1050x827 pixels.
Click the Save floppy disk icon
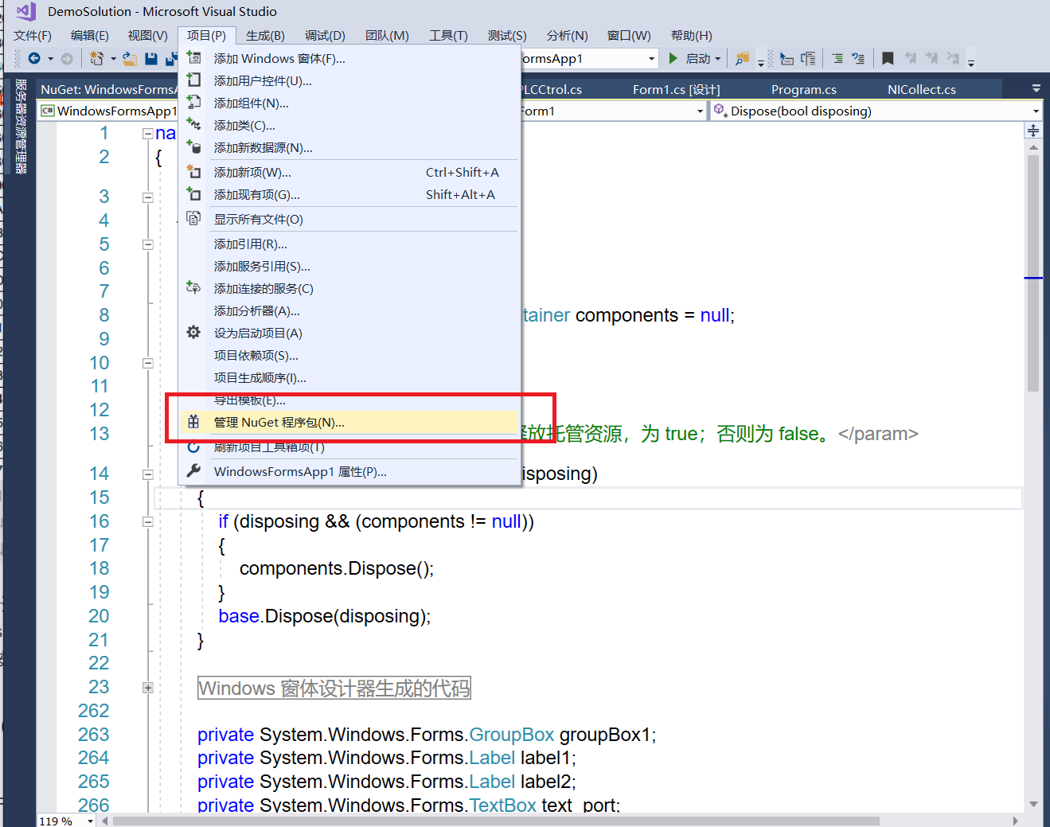tap(151, 58)
